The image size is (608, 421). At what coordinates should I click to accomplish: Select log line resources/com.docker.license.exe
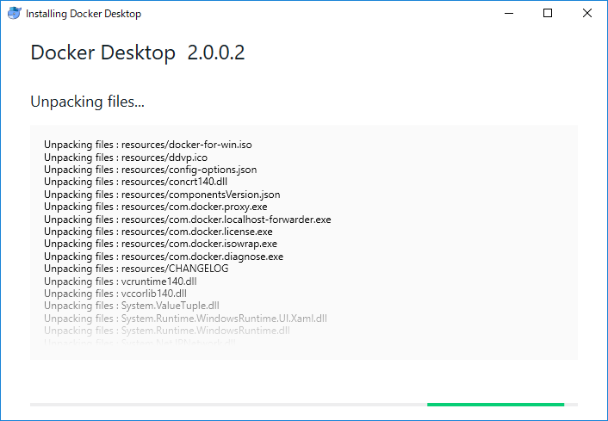tap(158, 232)
